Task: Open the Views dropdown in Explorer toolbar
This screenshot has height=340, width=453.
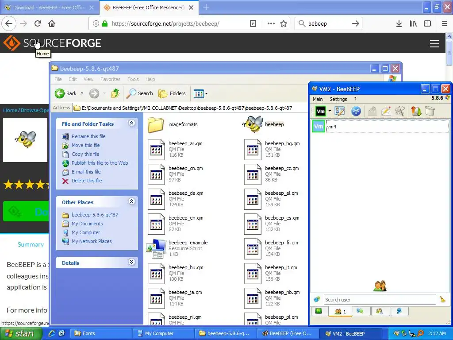Action: (x=200, y=93)
